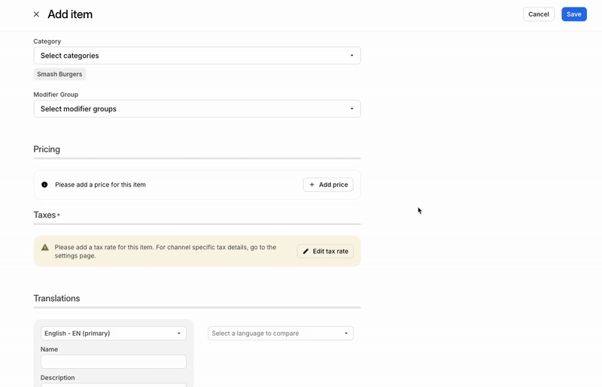Click the warning triangle icon in Taxes
The image size is (602, 387).
[45, 247]
